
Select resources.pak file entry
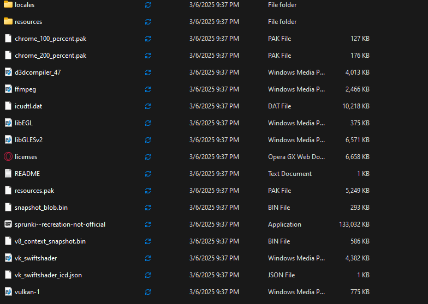coord(34,191)
